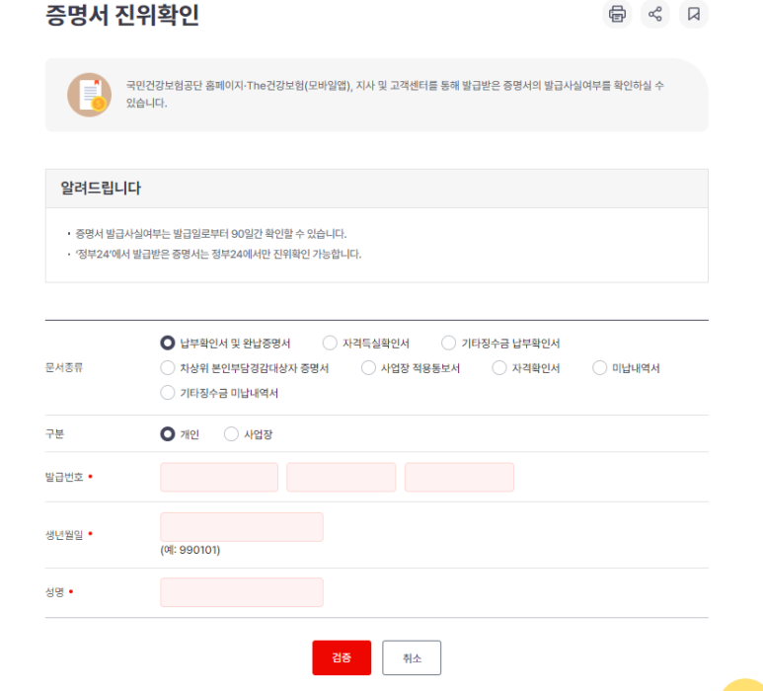Select 차상위 본인부담경감대상자 증명서 option
763x691 pixels.
pyautogui.click(x=168, y=368)
